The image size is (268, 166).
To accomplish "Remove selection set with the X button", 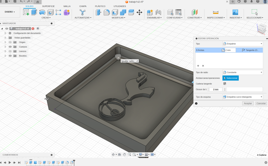I will point(203,66).
